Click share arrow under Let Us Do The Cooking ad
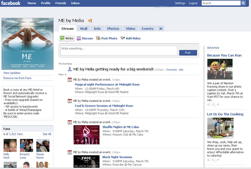This screenshot has height=169, width=251. 218,160
